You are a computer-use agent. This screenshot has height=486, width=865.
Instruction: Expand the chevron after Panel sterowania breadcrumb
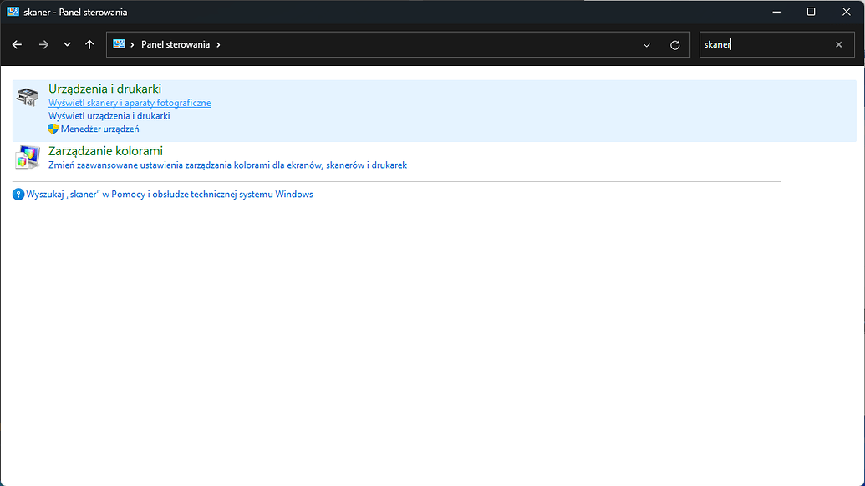coord(218,44)
